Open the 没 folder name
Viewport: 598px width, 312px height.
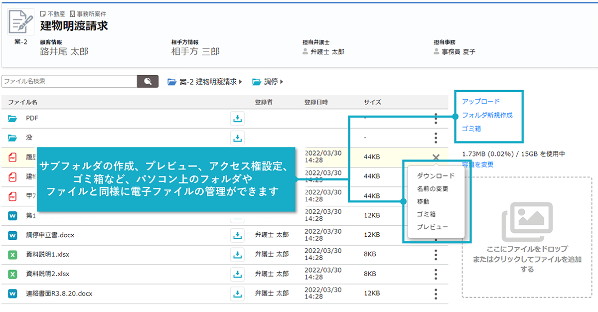29,138
